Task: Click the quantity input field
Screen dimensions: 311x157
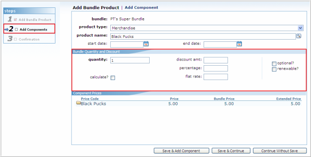Action: (130, 60)
